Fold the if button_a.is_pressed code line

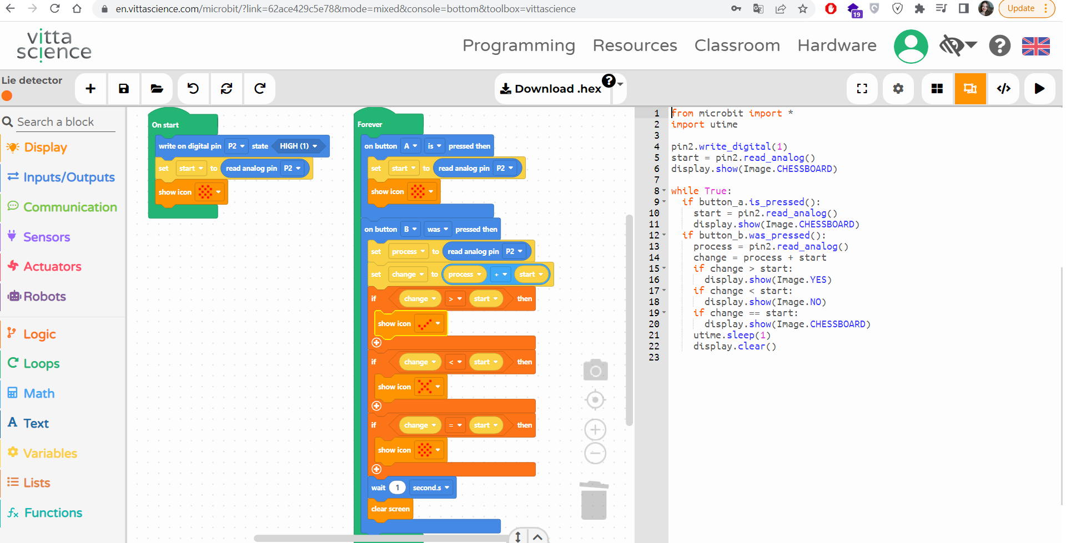click(664, 202)
